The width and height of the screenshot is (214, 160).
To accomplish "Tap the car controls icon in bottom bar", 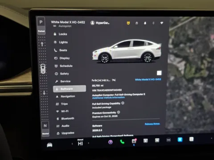I will click(49, 145).
